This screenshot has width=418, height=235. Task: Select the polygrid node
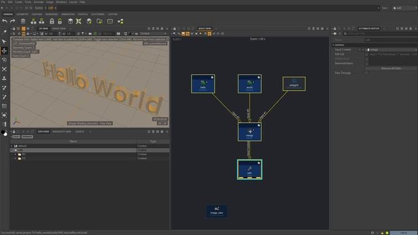tap(294, 84)
